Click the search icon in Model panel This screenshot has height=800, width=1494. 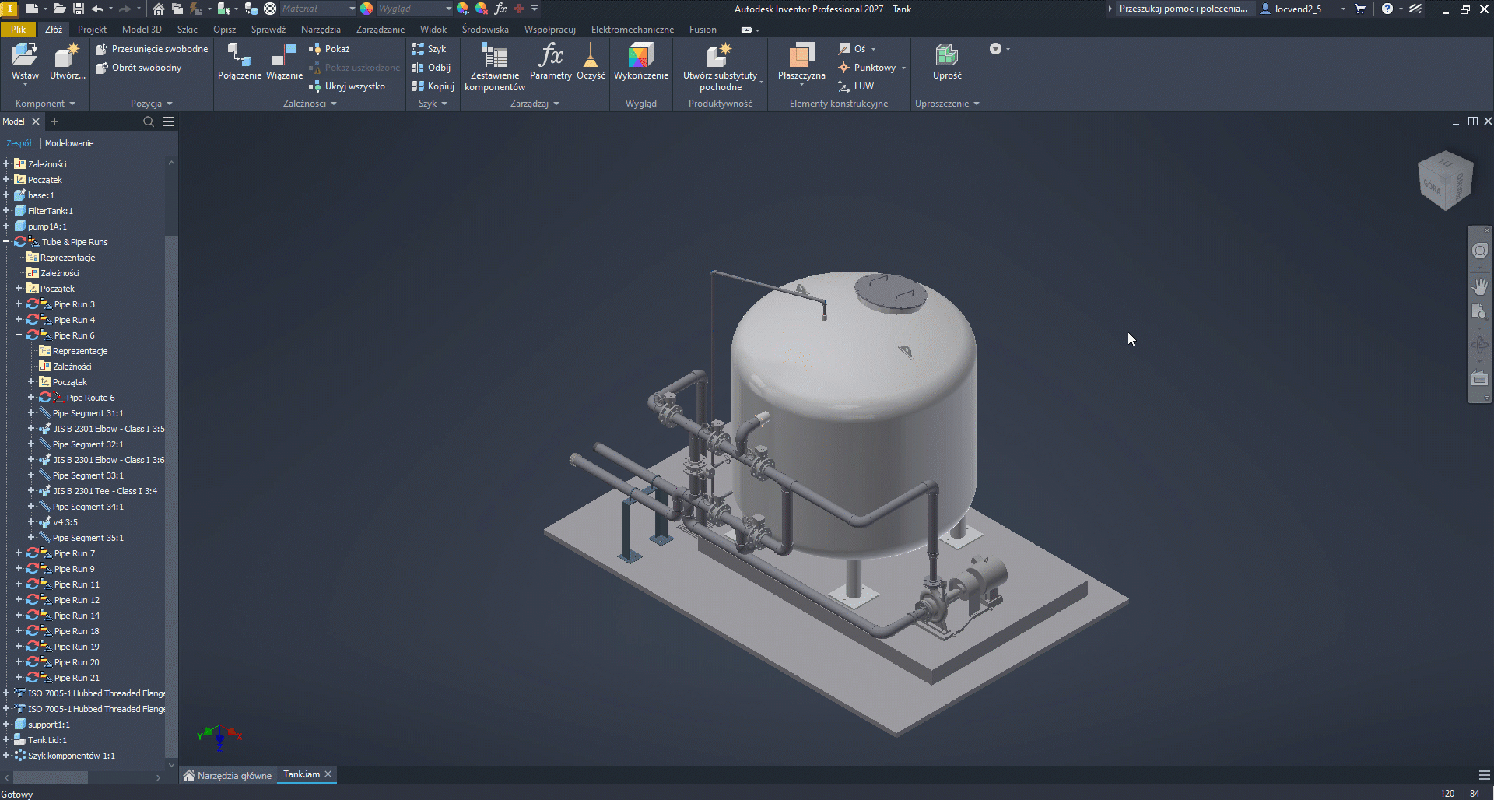coord(149,121)
